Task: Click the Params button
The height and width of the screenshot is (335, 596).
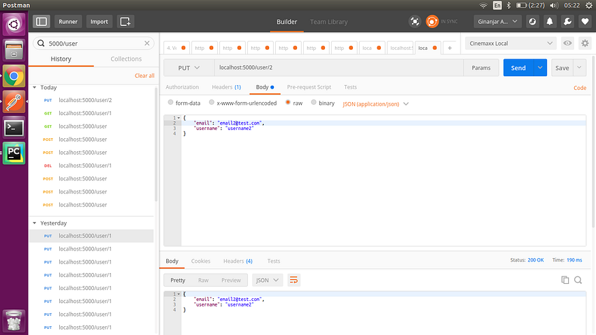Action: coord(481,67)
